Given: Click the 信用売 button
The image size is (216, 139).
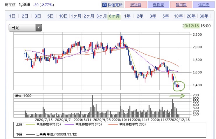Looking at the screenshot, I should coord(204,5).
